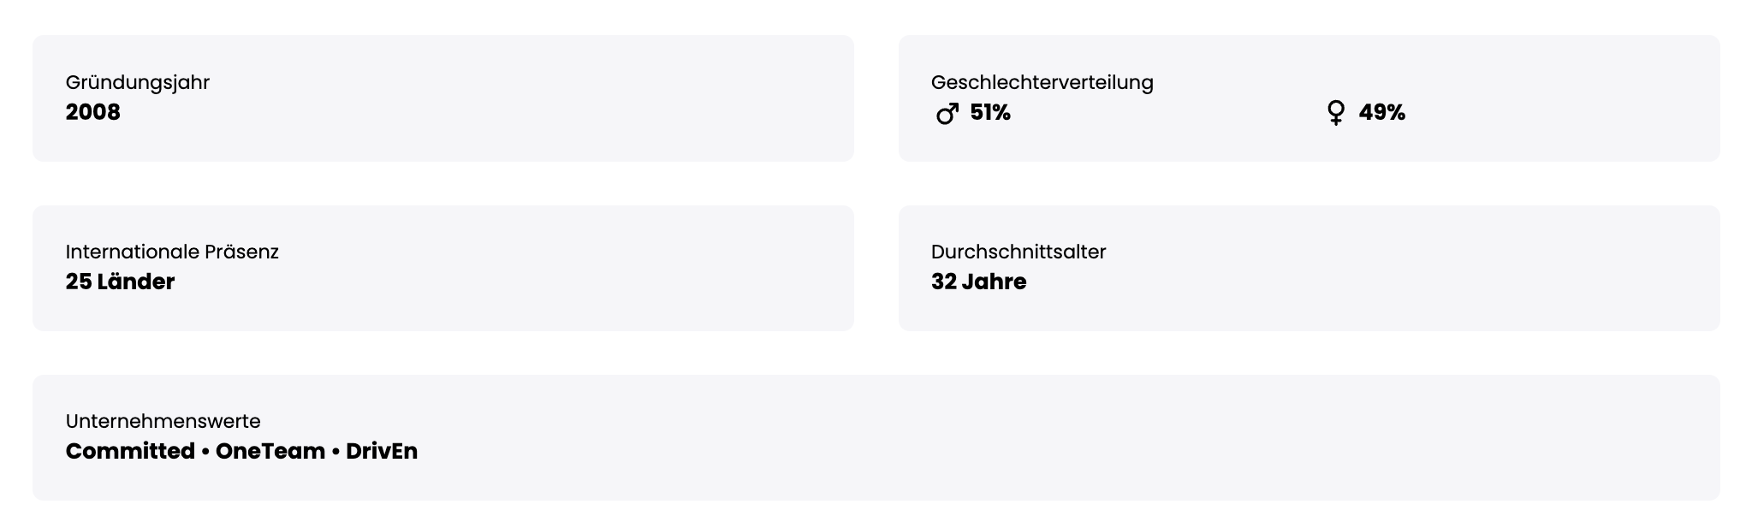
Task: Click the Gründungsjahr label text
Action: 138,82
